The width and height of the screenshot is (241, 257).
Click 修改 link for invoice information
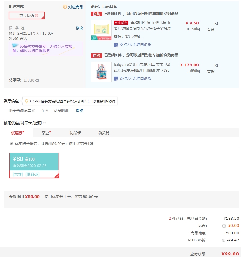coord(79,111)
